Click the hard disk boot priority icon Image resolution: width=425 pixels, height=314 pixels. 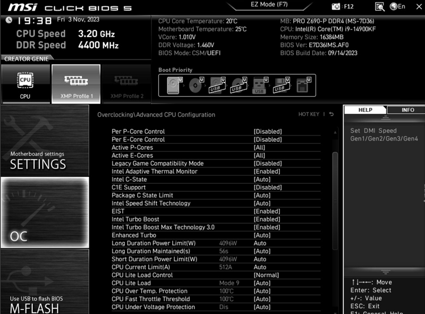click(175, 86)
